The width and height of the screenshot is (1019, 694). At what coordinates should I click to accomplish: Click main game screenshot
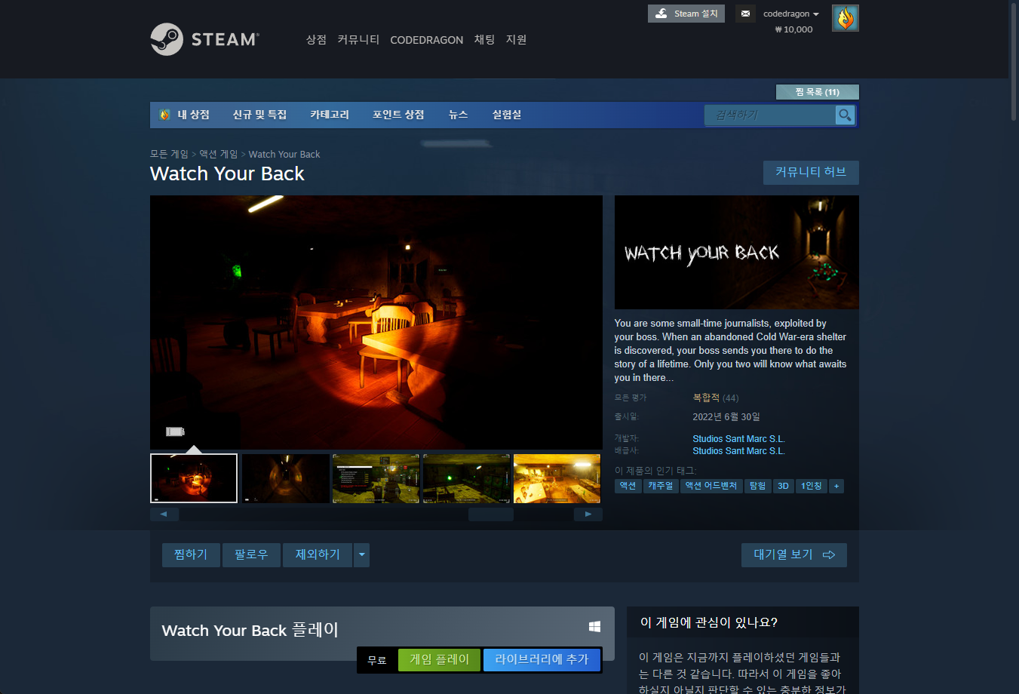tap(376, 323)
